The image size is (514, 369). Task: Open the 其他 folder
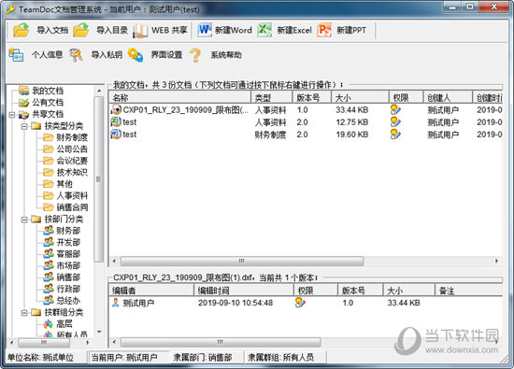click(x=64, y=184)
